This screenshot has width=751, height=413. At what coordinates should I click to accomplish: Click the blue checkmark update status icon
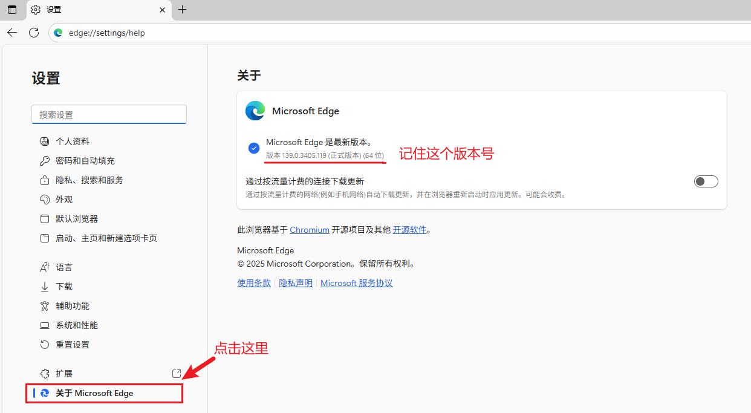[x=254, y=148]
